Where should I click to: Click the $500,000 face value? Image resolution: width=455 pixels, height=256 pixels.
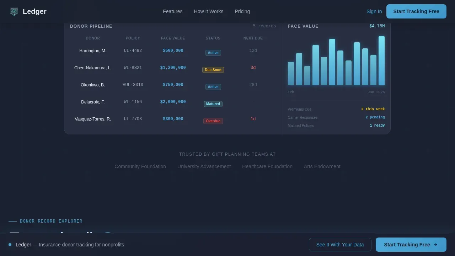click(173, 51)
